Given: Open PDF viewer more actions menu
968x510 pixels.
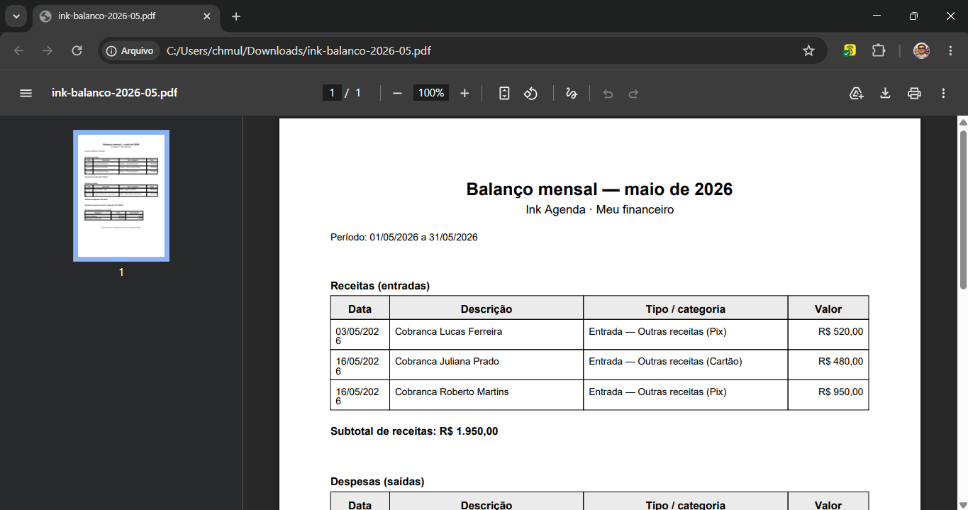Looking at the screenshot, I should click(x=943, y=93).
